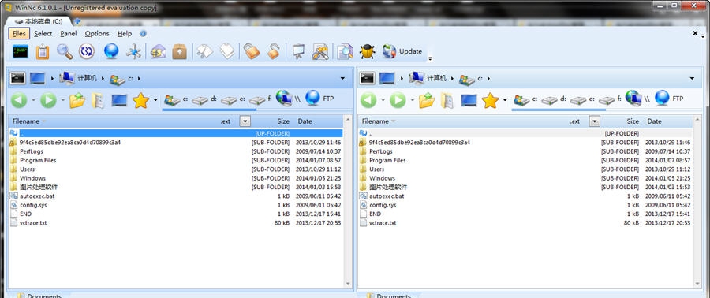This screenshot has width=710, height=298.
Task: Click the scissors cut icon
Action: (204, 51)
